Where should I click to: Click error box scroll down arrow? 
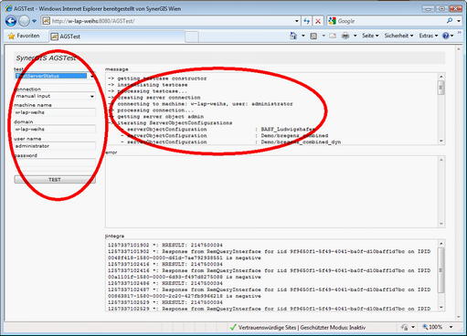coord(441,224)
